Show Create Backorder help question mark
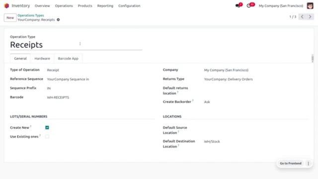 [193, 100]
